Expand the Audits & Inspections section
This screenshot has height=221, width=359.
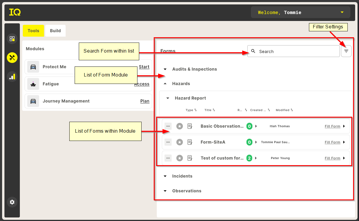click(165, 69)
